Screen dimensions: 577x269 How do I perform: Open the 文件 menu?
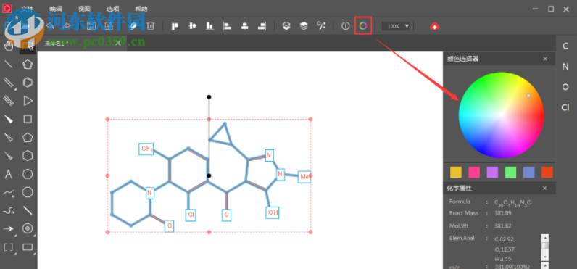click(27, 9)
